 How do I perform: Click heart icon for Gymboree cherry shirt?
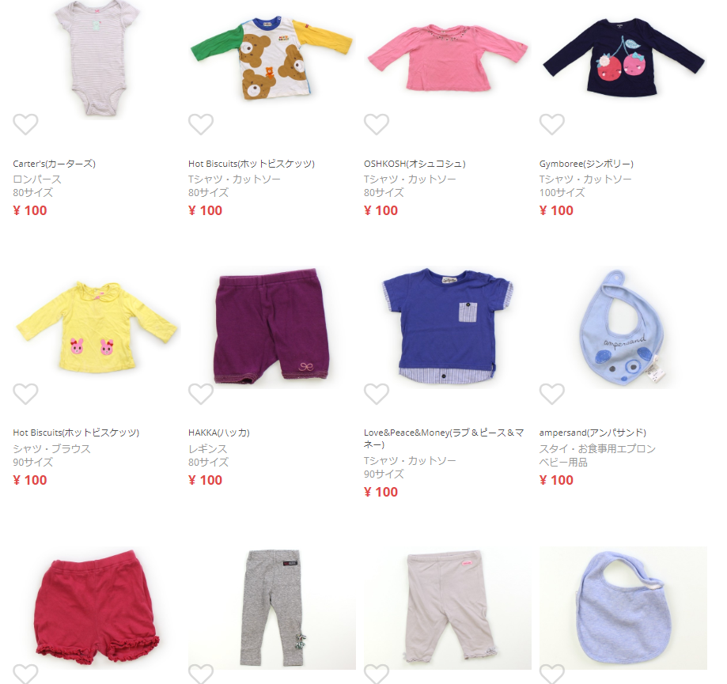(x=551, y=124)
